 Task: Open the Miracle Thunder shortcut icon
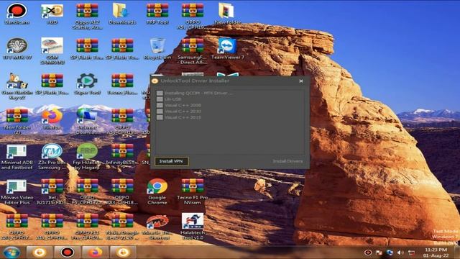[157, 227]
